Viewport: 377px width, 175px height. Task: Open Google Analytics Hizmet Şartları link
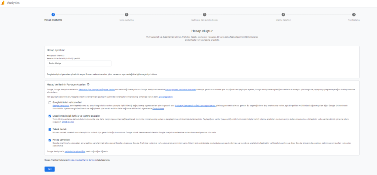click(x=82, y=160)
